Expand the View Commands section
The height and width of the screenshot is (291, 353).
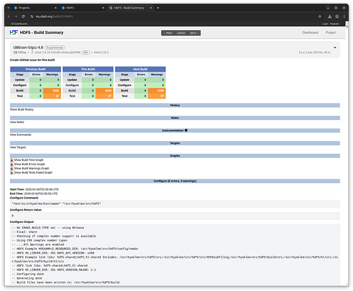click(20, 134)
